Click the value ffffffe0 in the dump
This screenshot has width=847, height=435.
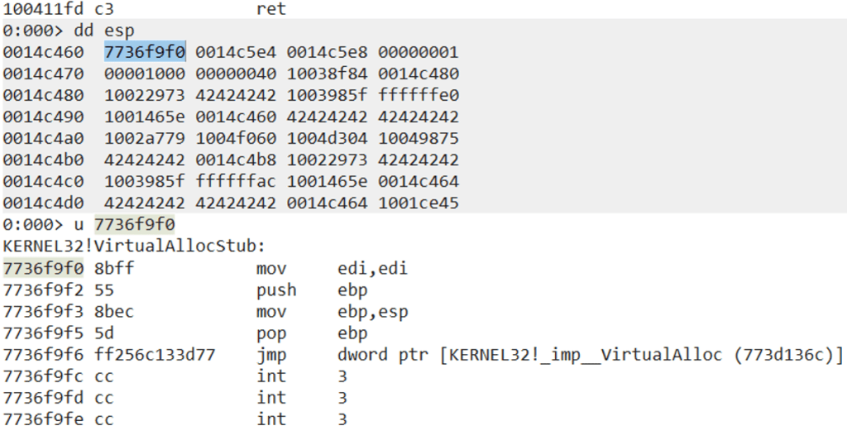click(x=419, y=94)
